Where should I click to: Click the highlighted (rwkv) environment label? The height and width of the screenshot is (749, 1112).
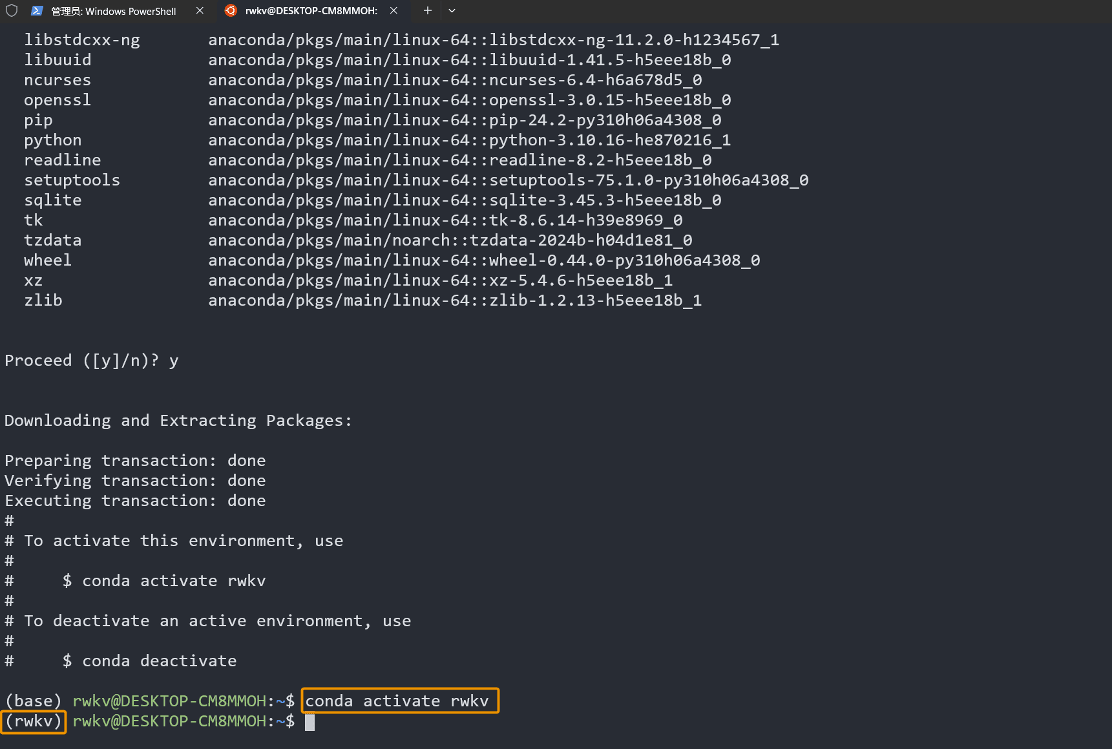34,721
